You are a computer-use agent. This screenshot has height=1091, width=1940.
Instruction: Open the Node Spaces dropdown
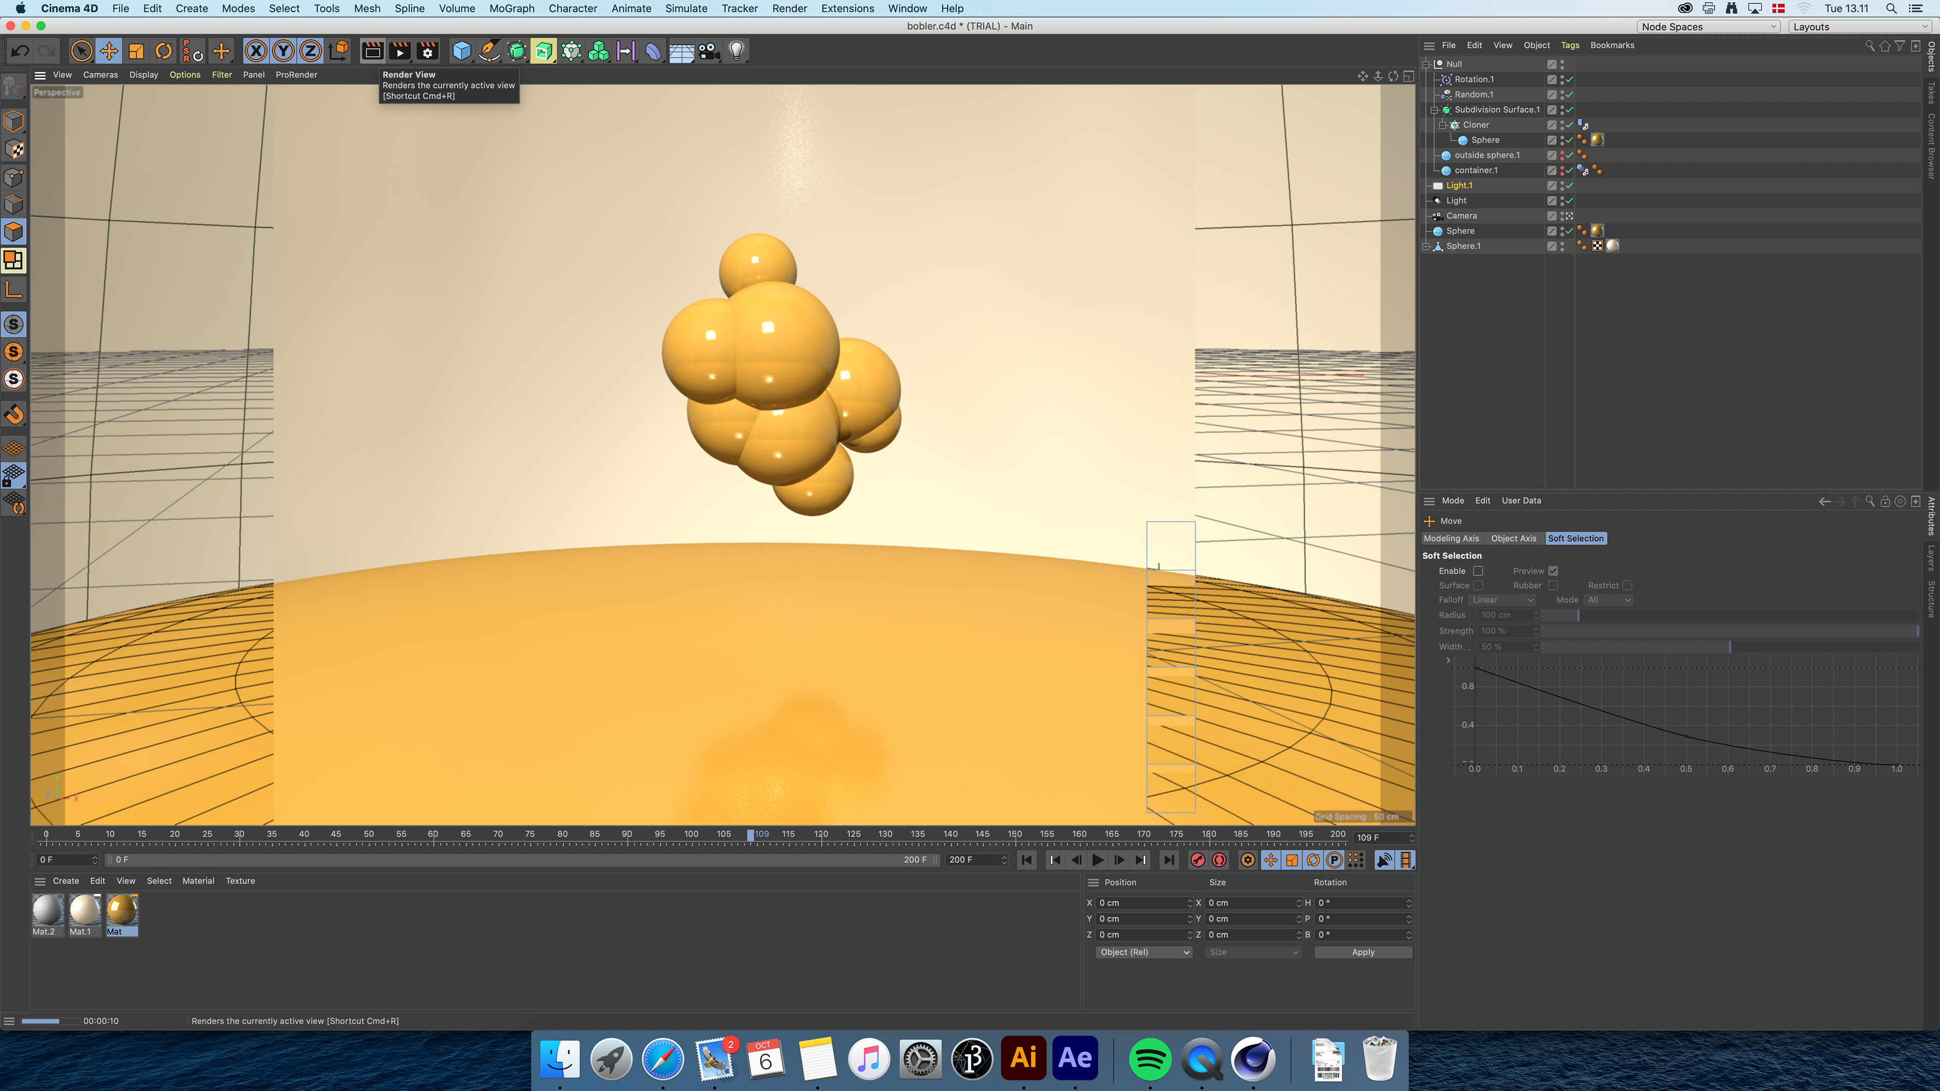click(x=1708, y=26)
